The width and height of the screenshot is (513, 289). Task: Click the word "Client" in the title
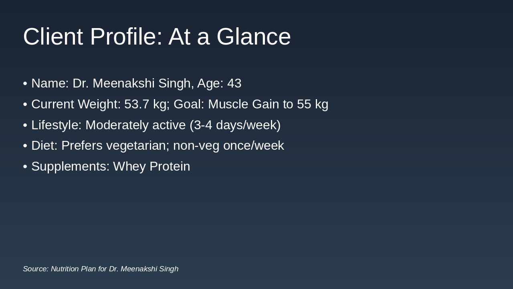pyautogui.click(x=53, y=37)
